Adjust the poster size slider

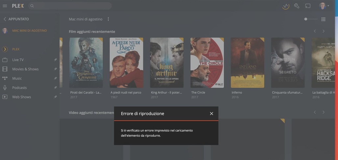(311, 19)
